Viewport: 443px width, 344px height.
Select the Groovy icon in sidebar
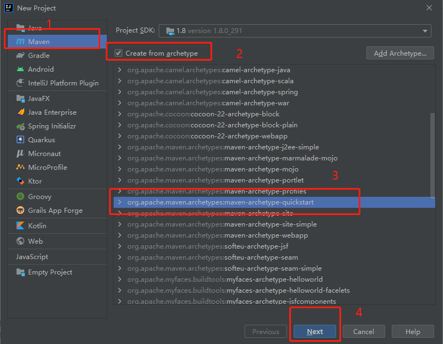point(20,196)
